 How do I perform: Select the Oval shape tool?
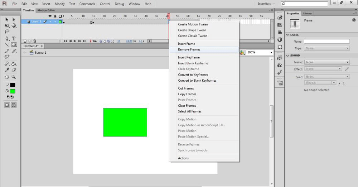[14, 45]
